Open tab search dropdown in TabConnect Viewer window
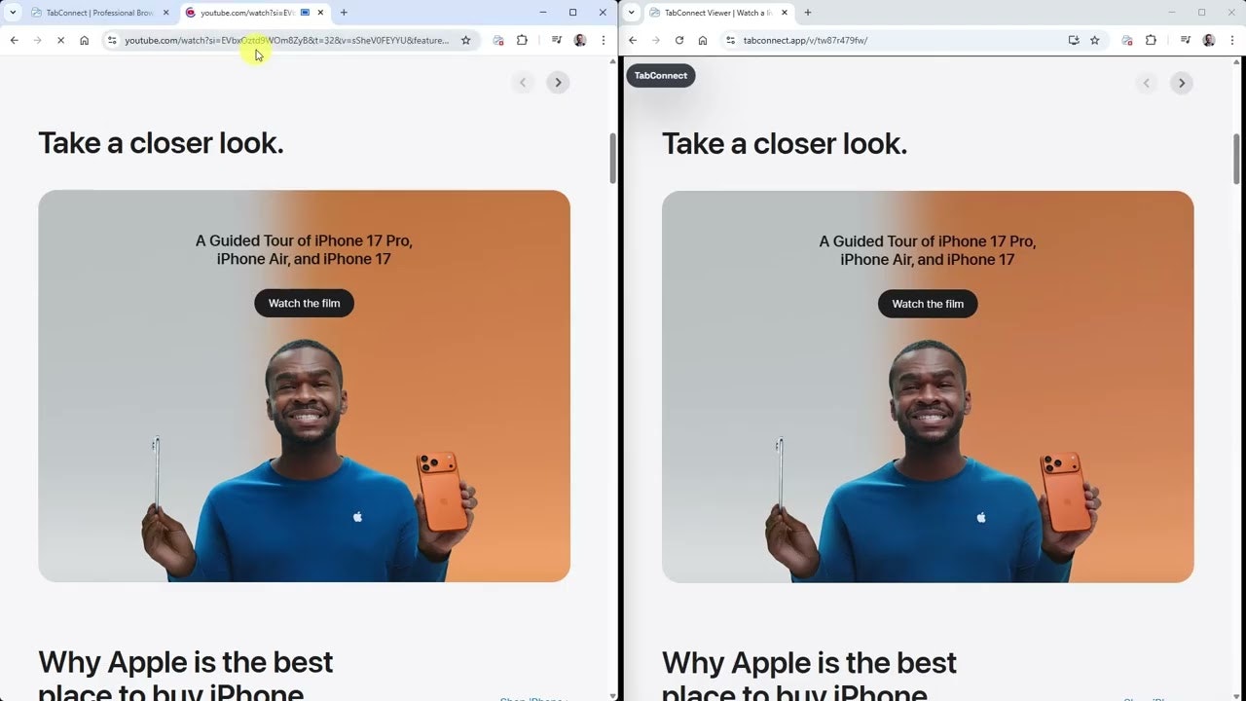The image size is (1246, 701). click(x=631, y=13)
